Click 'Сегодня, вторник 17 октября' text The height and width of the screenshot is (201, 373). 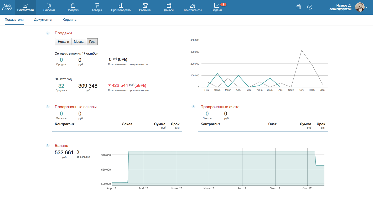point(76,53)
